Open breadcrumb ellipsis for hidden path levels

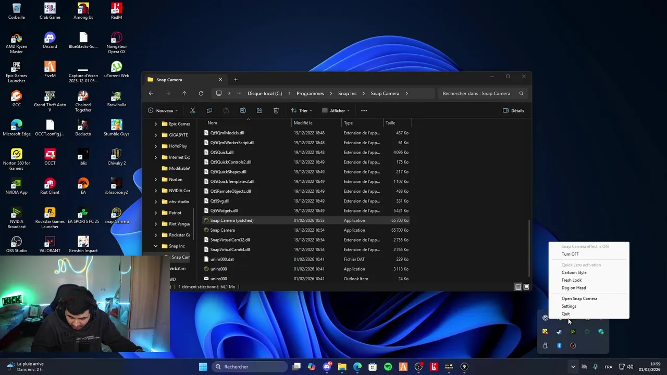pyautogui.click(x=239, y=93)
